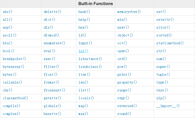The image size is (195, 118).
Task: Click the help() link
Action: coord(84,19)
